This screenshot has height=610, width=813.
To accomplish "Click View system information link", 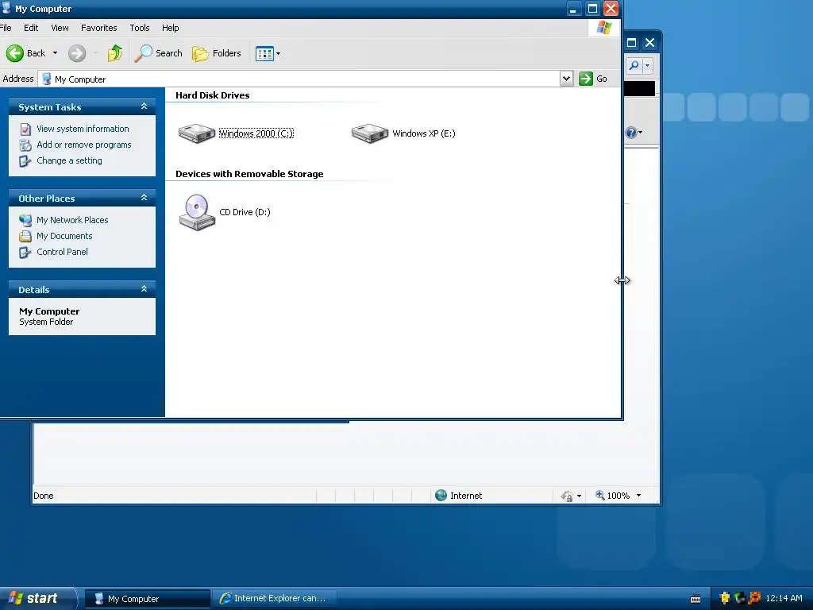I will pyautogui.click(x=83, y=129).
